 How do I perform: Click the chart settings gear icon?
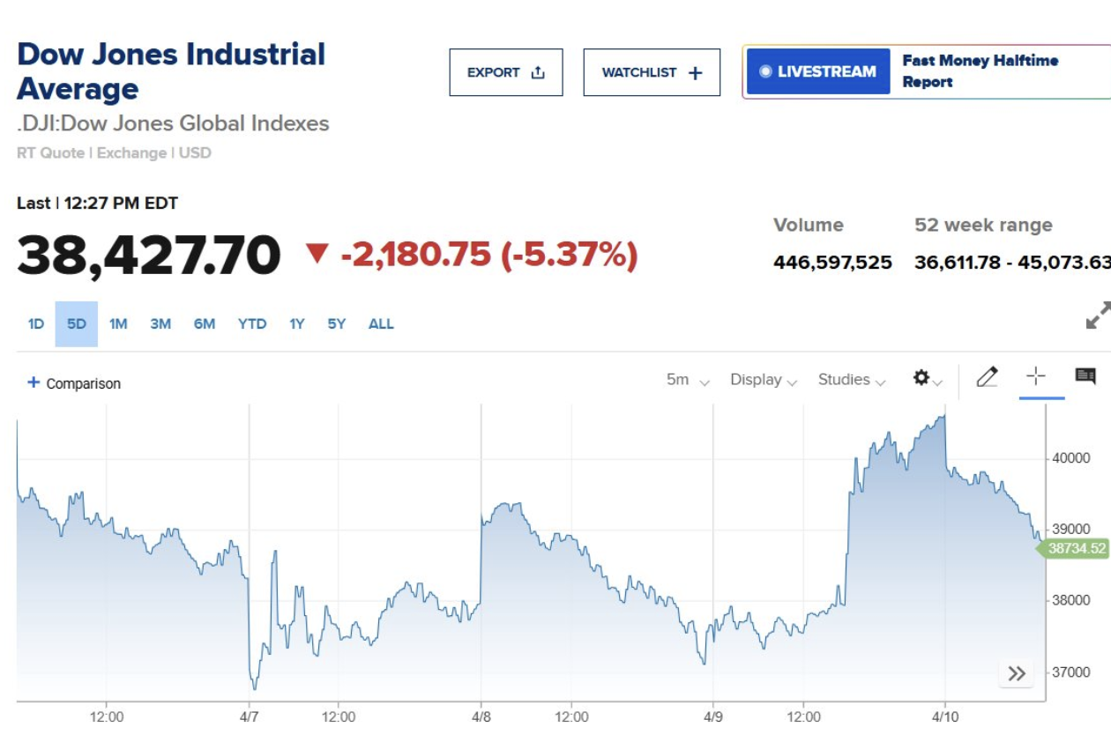point(922,378)
